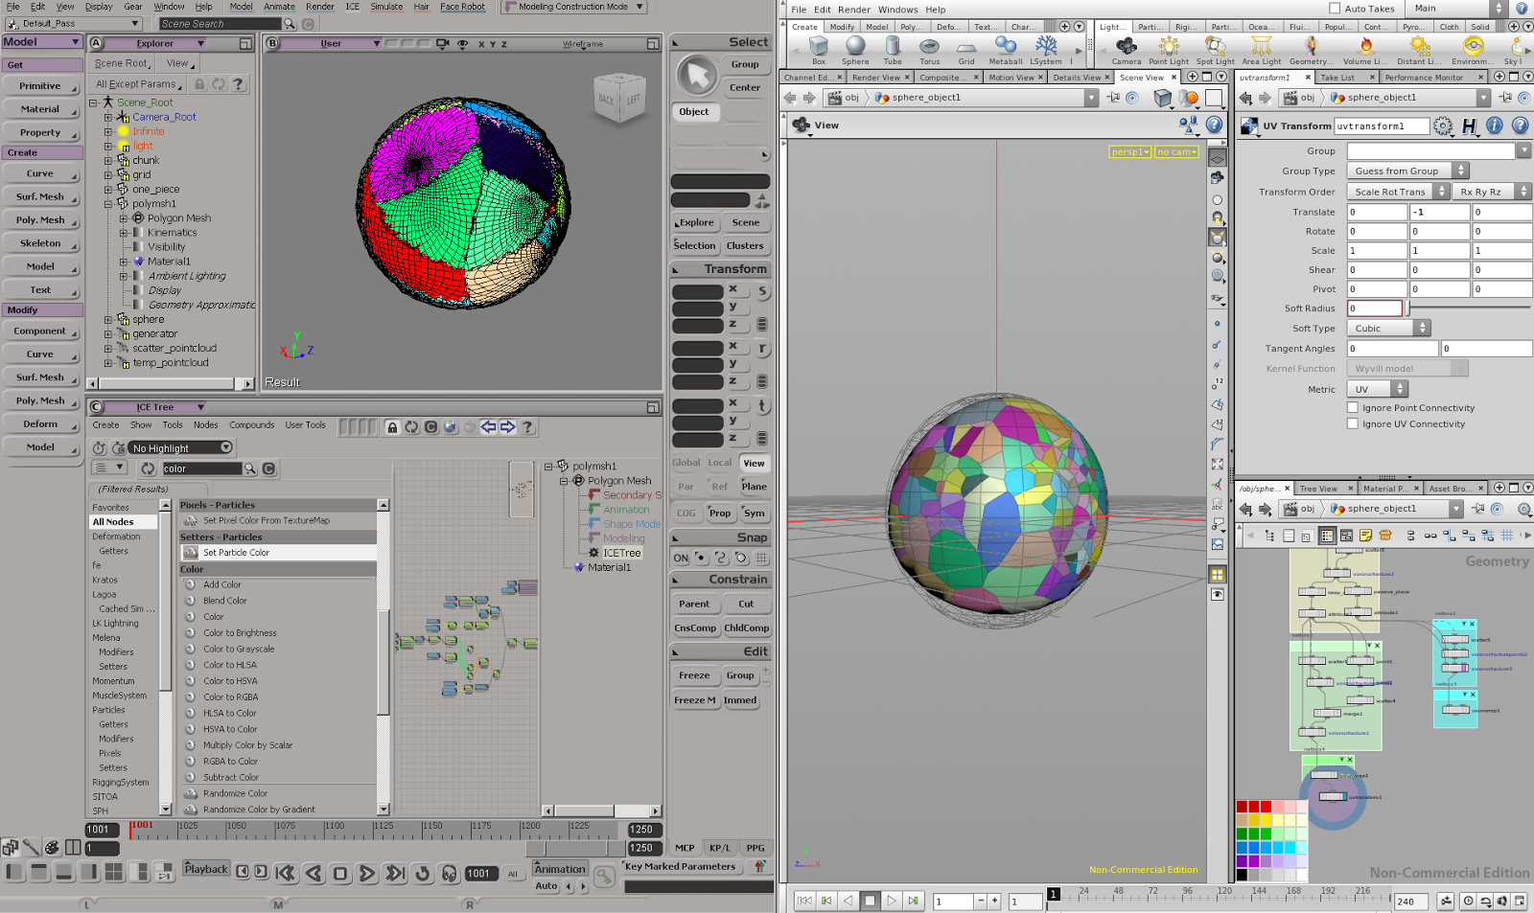This screenshot has width=1534, height=913.
Task: Add an Area Light
Action: pyautogui.click(x=1262, y=50)
